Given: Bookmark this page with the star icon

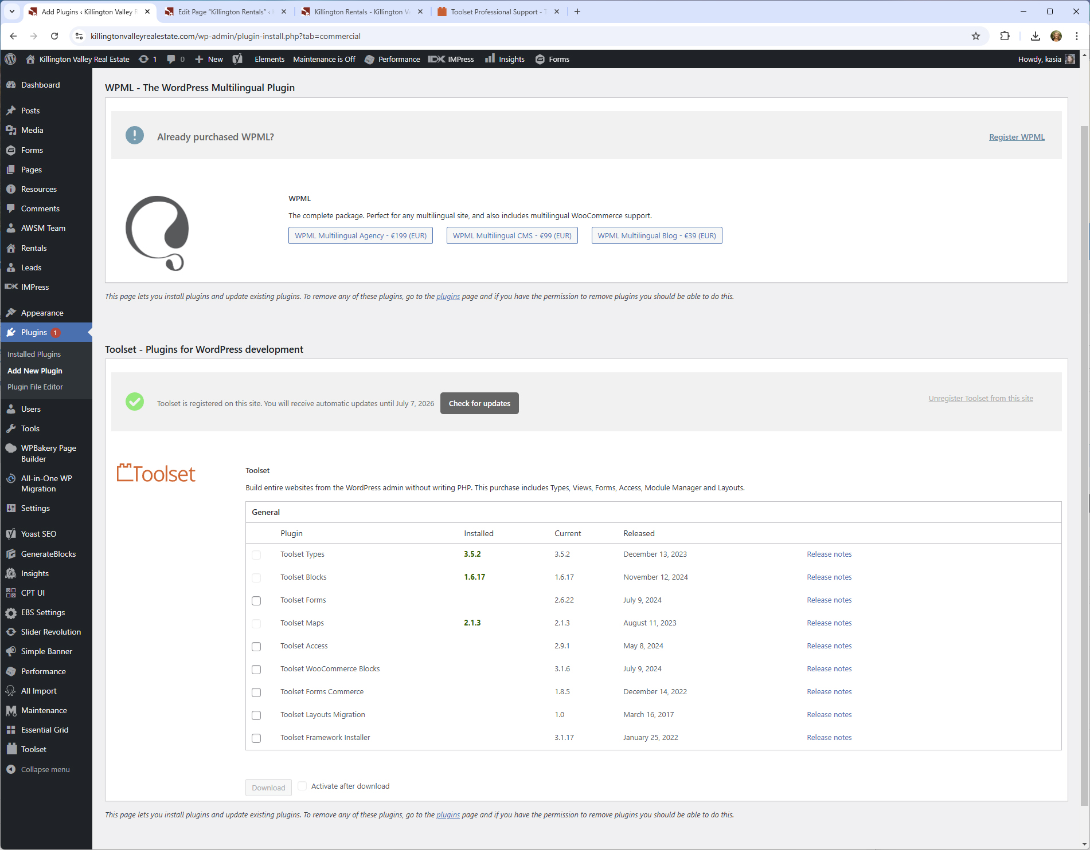Looking at the screenshot, I should tap(976, 36).
